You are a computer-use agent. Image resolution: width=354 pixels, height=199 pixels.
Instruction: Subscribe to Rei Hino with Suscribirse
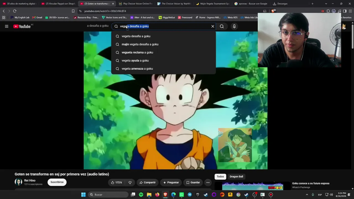tap(57, 182)
